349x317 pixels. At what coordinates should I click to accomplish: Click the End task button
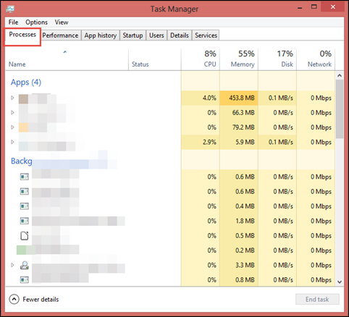pyautogui.click(x=317, y=299)
